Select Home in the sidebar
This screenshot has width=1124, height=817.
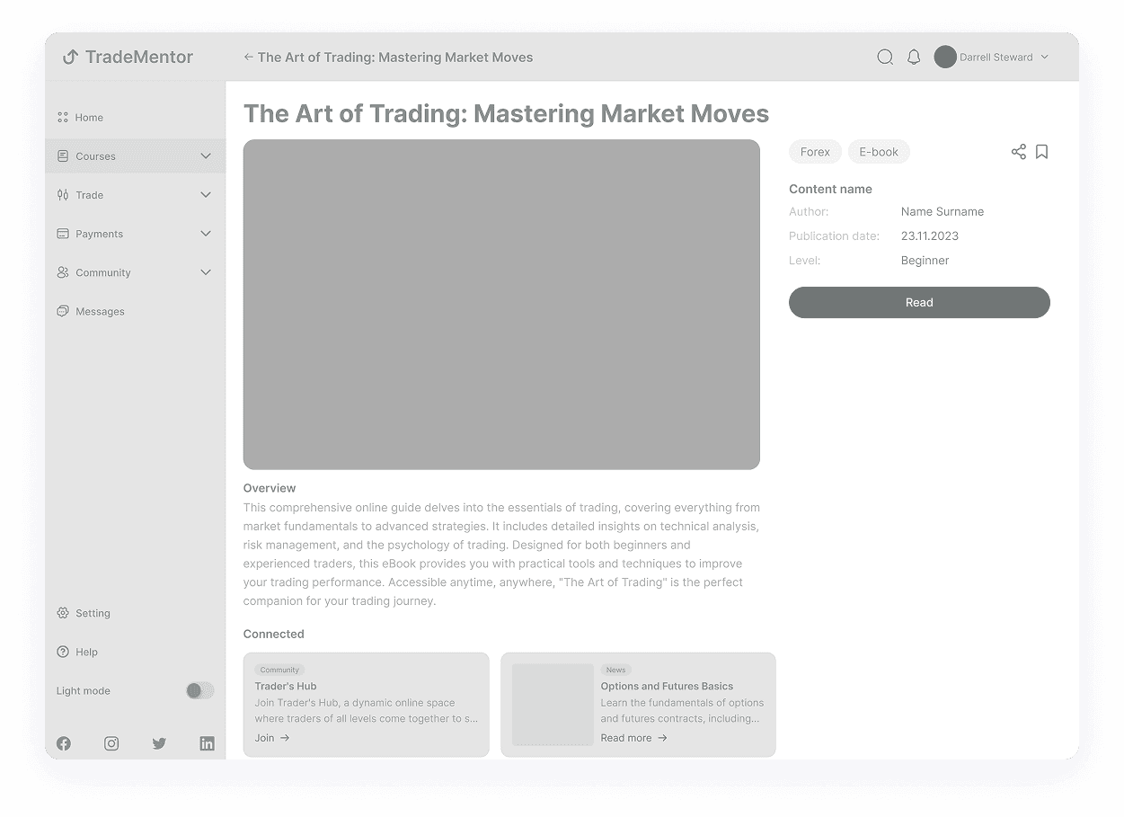tap(89, 117)
